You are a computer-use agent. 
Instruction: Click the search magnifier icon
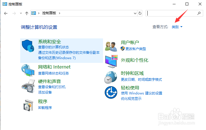click(199, 13)
